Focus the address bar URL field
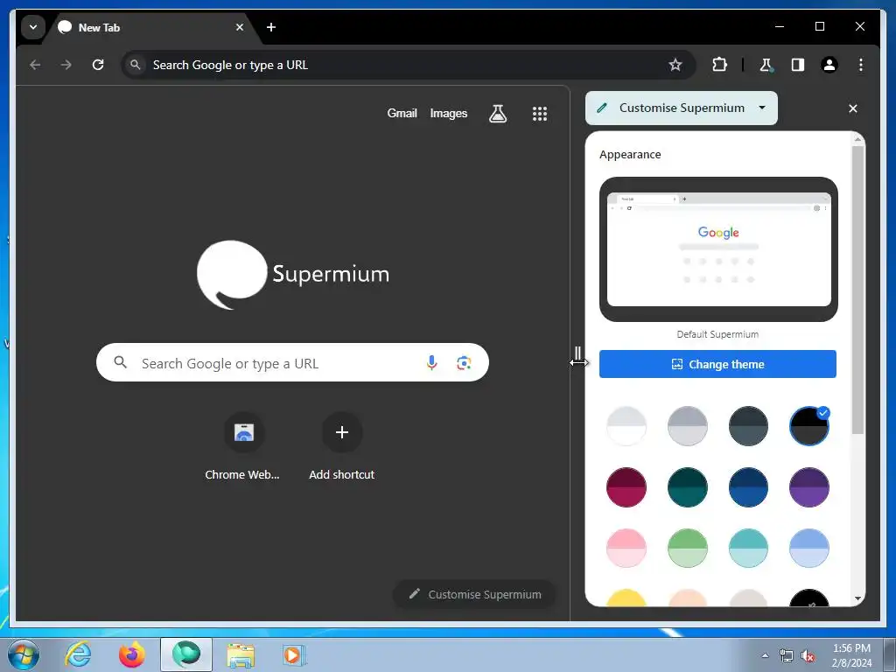The image size is (896, 672). (x=408, y=65)
